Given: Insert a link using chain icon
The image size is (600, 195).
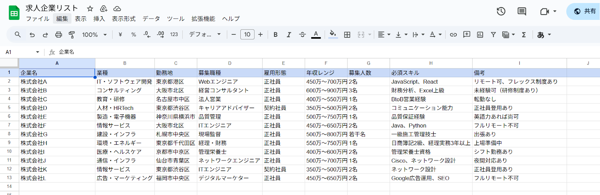Looking at the screenshot, I should point(453,34).
